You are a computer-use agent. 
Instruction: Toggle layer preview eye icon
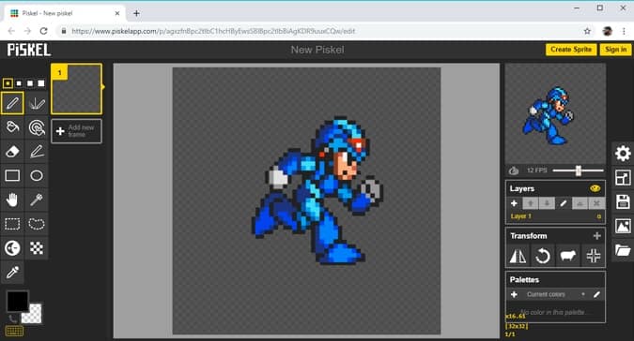click(x=595, y=188)
